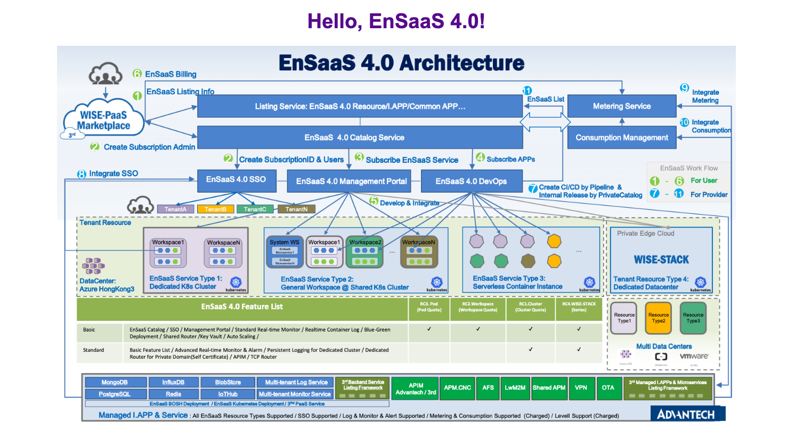The height and width of the screenshot is (439, 803).
Task: Select the green TenantC tag
Action: (255, 209)
